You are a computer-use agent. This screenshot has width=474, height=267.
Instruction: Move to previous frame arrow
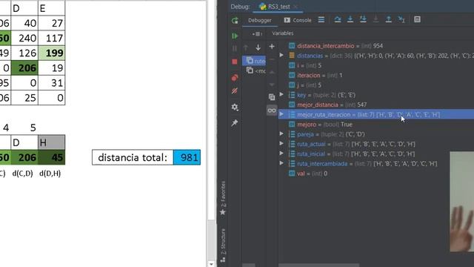[x=246, y=47]
